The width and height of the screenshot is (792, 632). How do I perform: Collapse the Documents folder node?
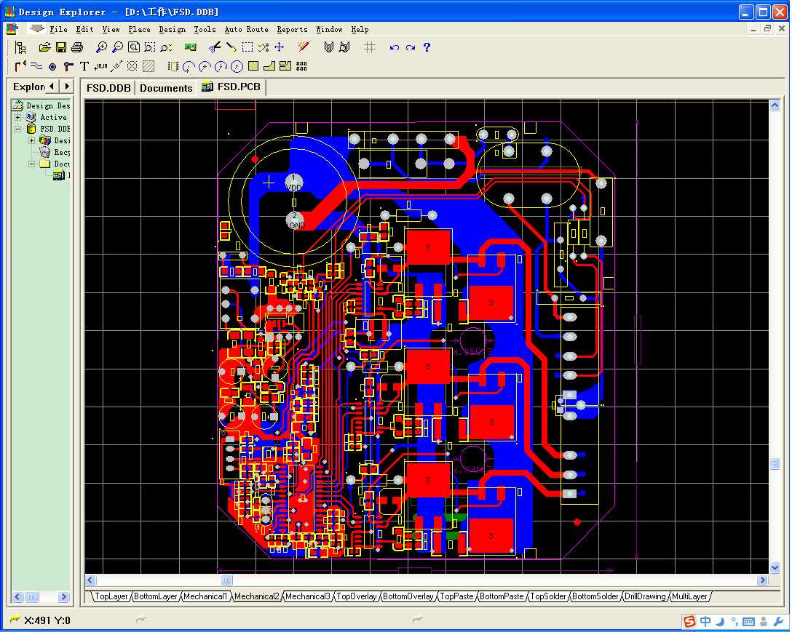32,164
